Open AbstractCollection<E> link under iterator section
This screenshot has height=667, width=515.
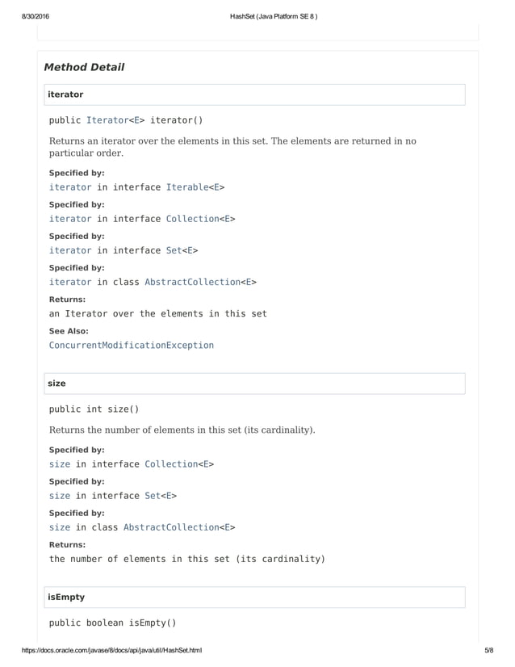(200, 282)
